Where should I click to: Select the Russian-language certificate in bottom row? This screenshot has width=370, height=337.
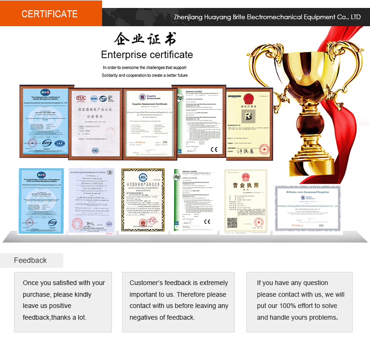coord(91,200)
